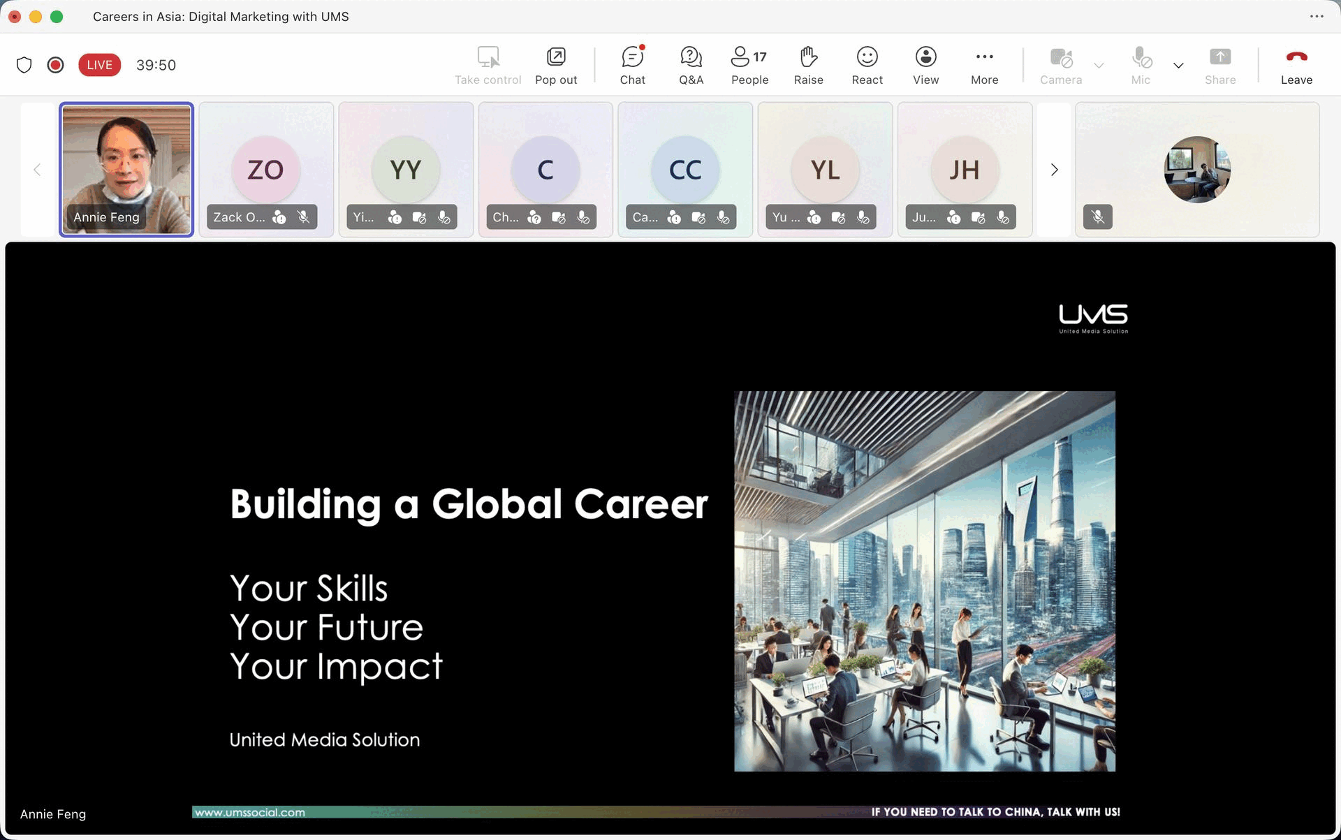The image size is (1341, 840).
Task: Click the recording indicator icon
Action: (x=55, y=65)
